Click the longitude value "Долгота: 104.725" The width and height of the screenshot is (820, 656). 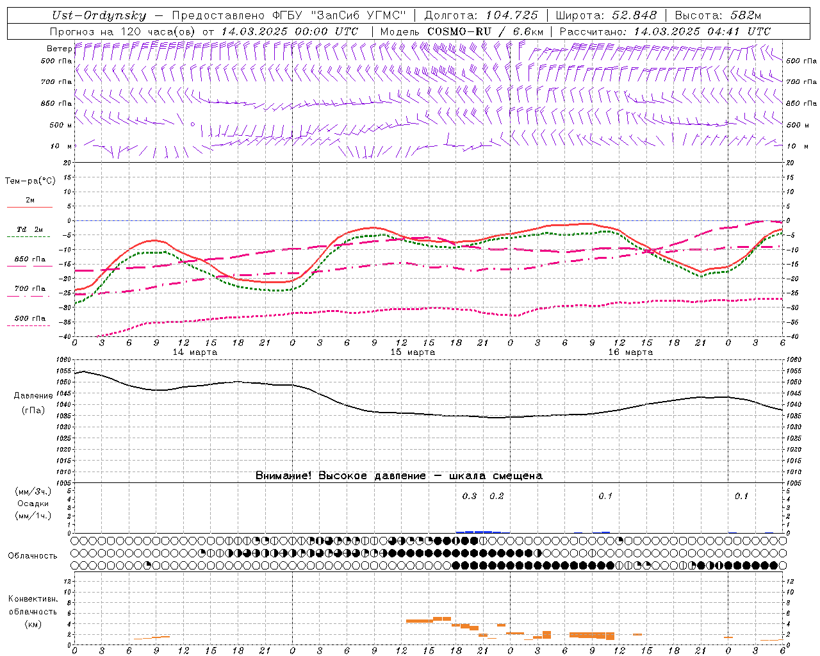[x=480, y=15]
